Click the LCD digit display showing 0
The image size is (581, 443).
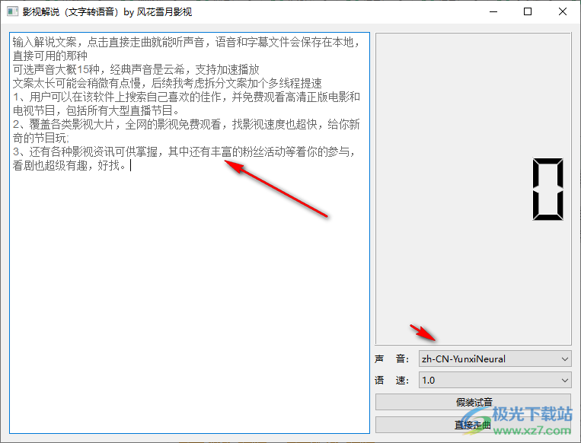pos(548,190)
